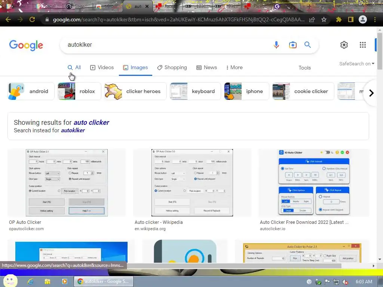Viewport: 383px width, 287px height.
Task: Open the Chrome extensions puzzle icon
Action: point(339,19)
